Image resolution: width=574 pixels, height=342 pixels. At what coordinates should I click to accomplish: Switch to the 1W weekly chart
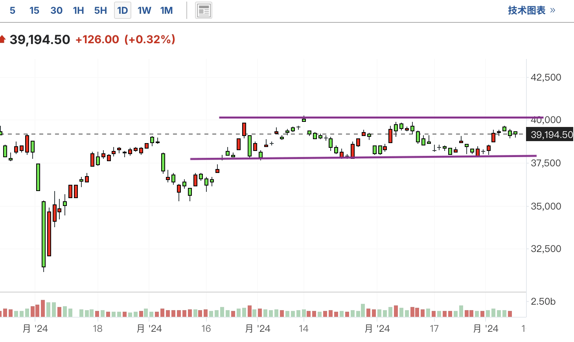(144, 11)
